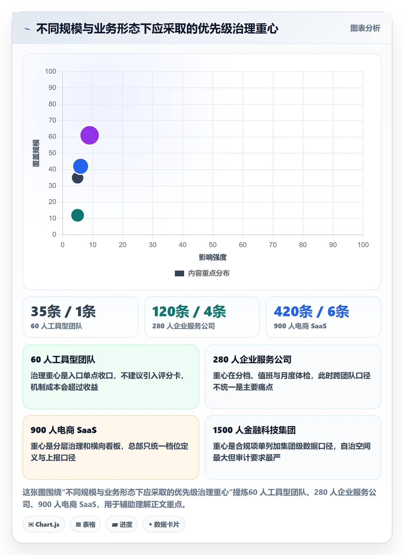Image resolution: width=404 pixels, height=555 pixels.
Task: Click the 表格 tag
Action: (x=85, y=524)
